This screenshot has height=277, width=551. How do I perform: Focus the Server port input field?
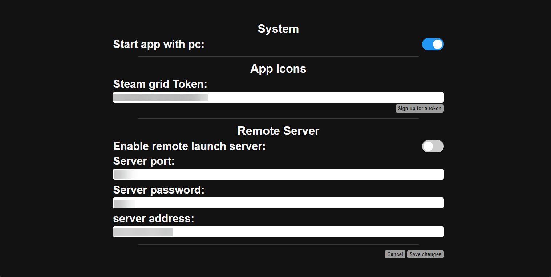click(278, 174)
